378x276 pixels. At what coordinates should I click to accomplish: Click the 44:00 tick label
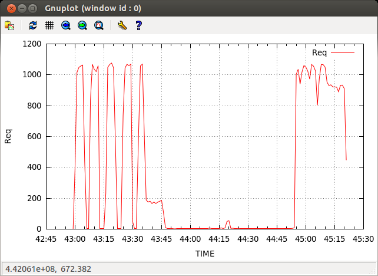(x=190, y=239)
